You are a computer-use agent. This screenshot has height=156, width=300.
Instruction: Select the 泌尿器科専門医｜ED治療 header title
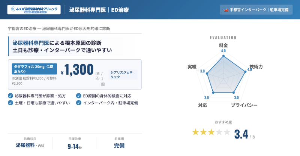coord(99,10)
